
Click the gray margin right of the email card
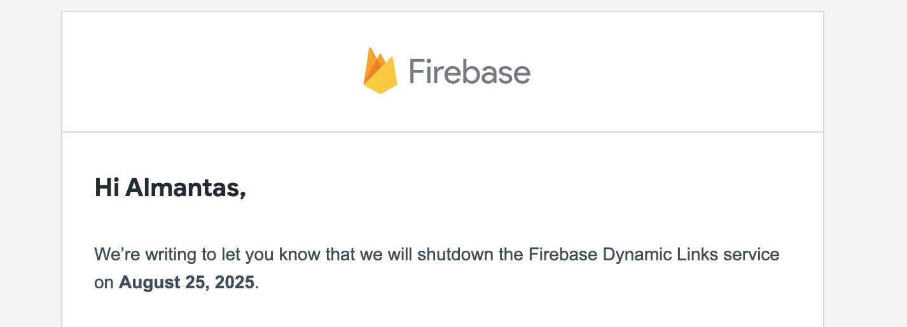[x=866, y=163]
